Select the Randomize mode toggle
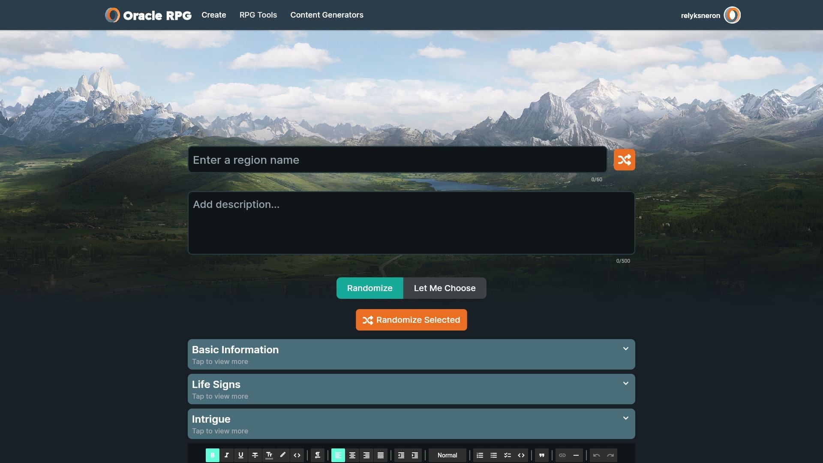 point(369,288)
